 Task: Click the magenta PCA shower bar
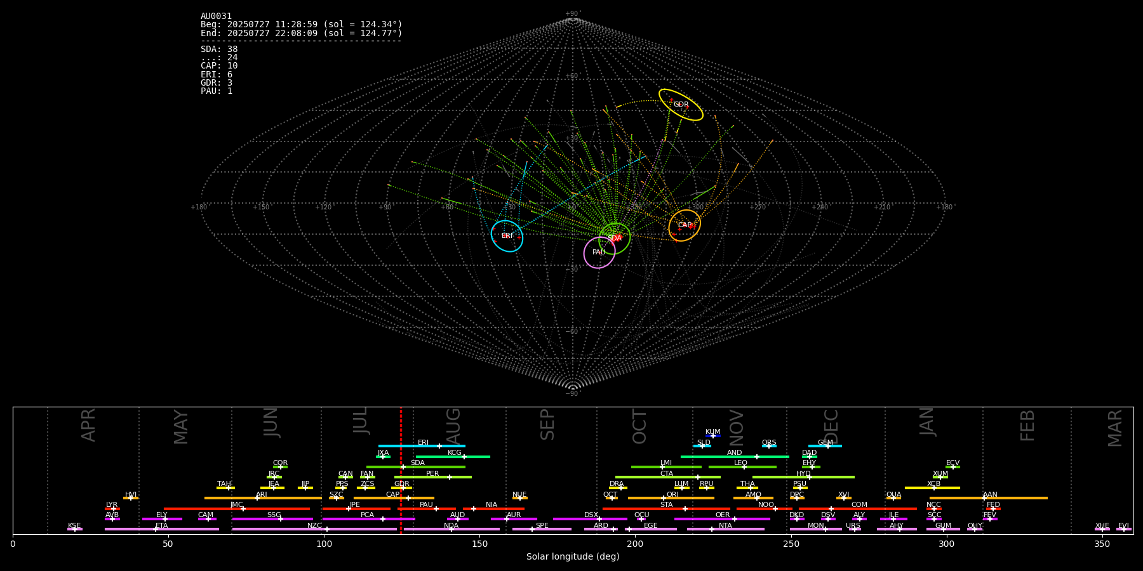pos(368,519)
